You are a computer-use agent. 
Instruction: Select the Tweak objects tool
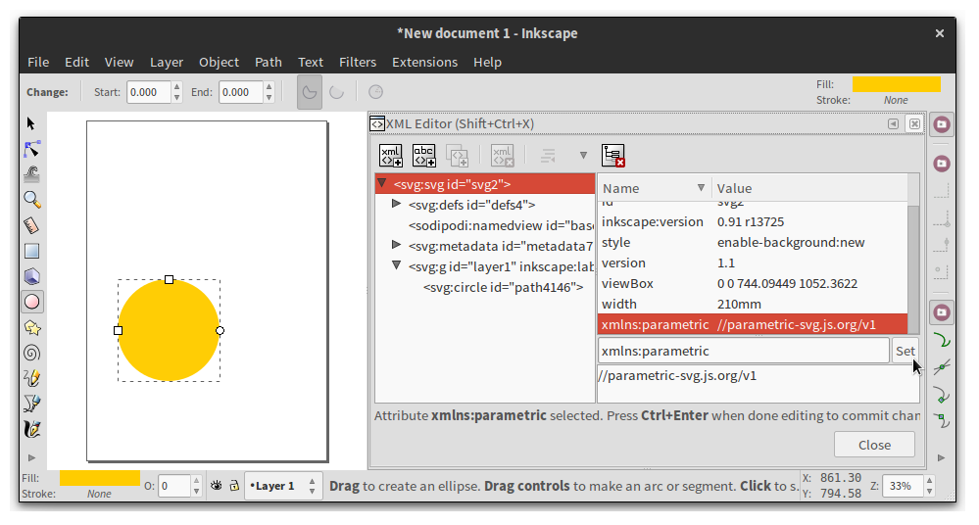(x=31, y=174)
